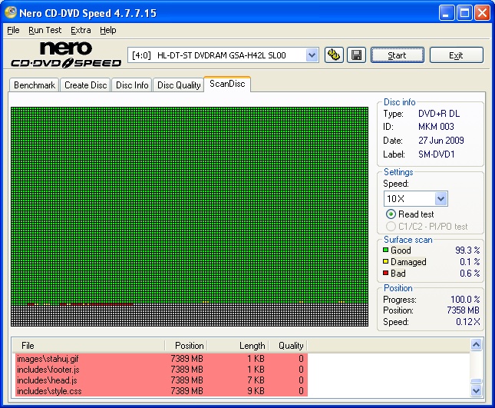
Task: Click the disc label SM-DVD1
Action: click(x=436, y=154)
